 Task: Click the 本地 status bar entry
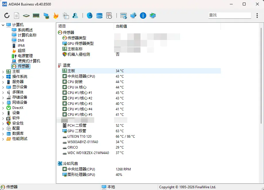coord(108,187)
